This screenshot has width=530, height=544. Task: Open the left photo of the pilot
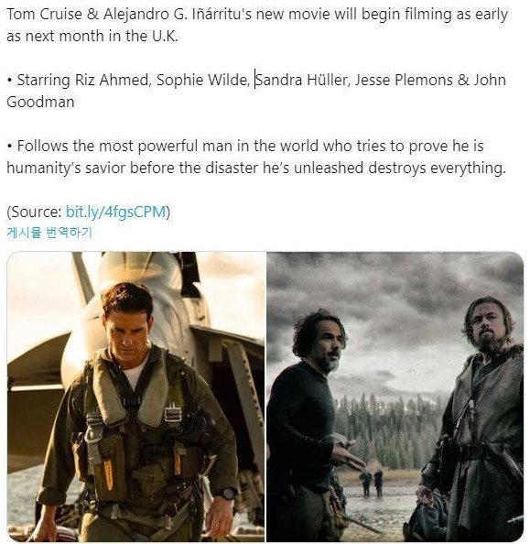click(x=136, y=397)
